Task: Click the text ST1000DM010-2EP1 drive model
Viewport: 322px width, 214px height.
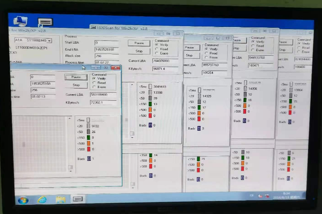Action: 31,48
